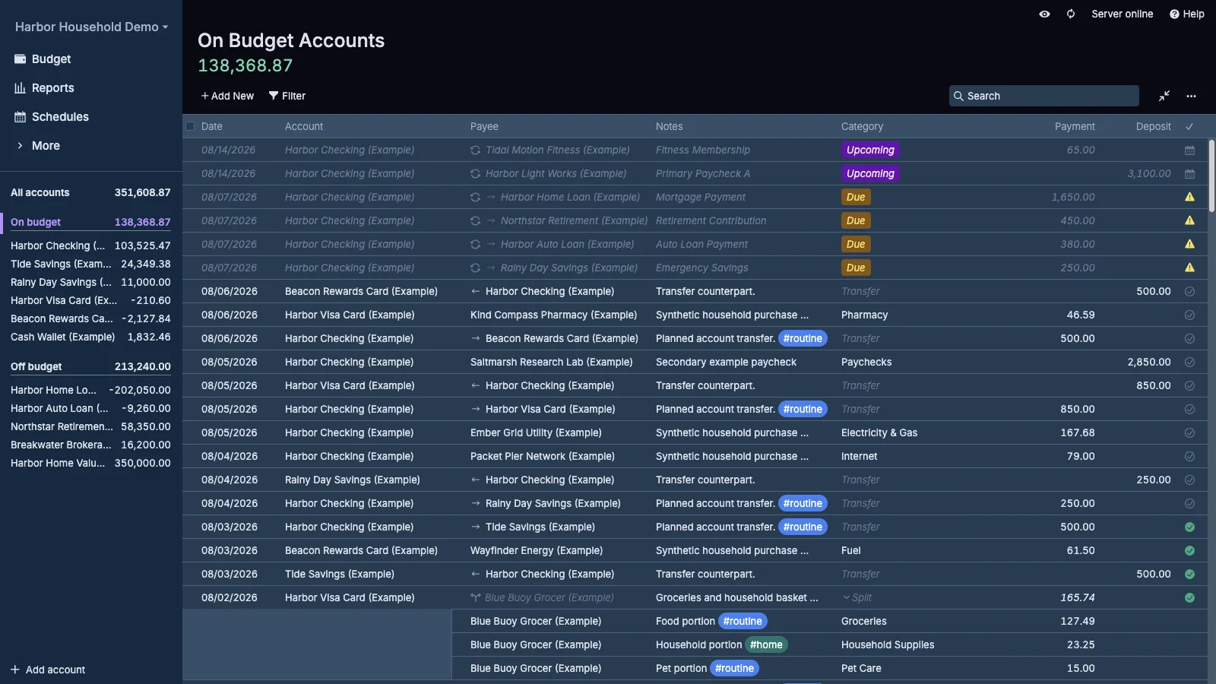Click warning icon on Auto Loan Payment row
The image size is (1216, 684).
tap(1189, 244)
